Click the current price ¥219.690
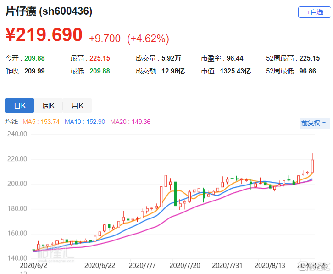 tap(44, 35)
